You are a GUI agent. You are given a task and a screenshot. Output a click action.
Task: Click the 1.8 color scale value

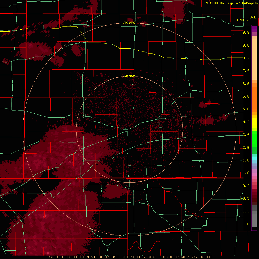point(246,160)
